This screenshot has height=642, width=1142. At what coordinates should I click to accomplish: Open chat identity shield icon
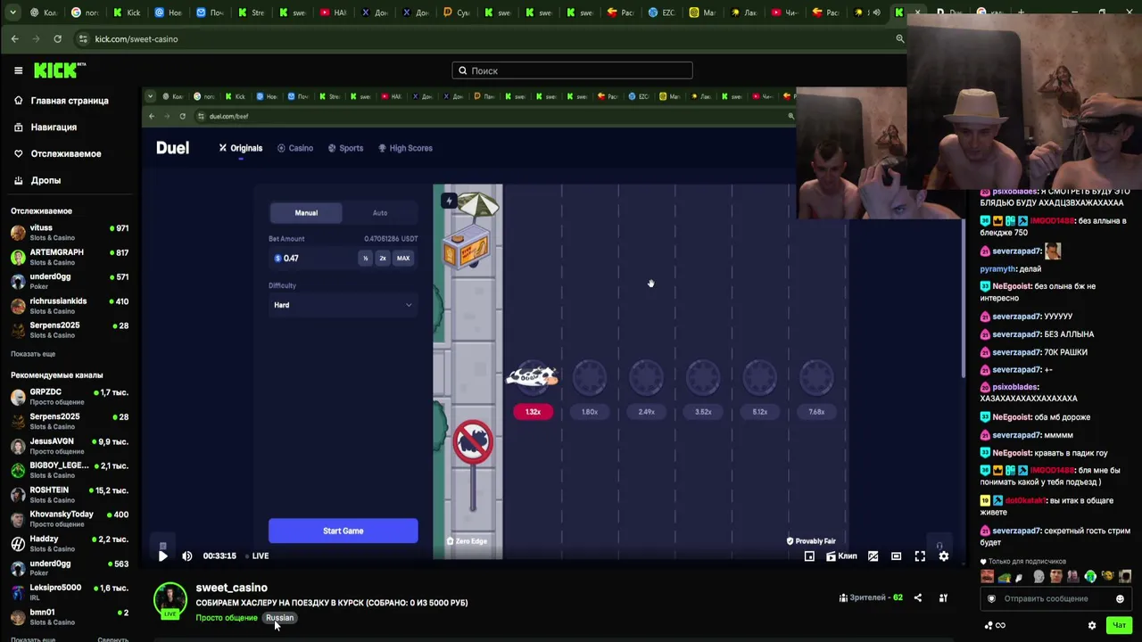[991, 599]
